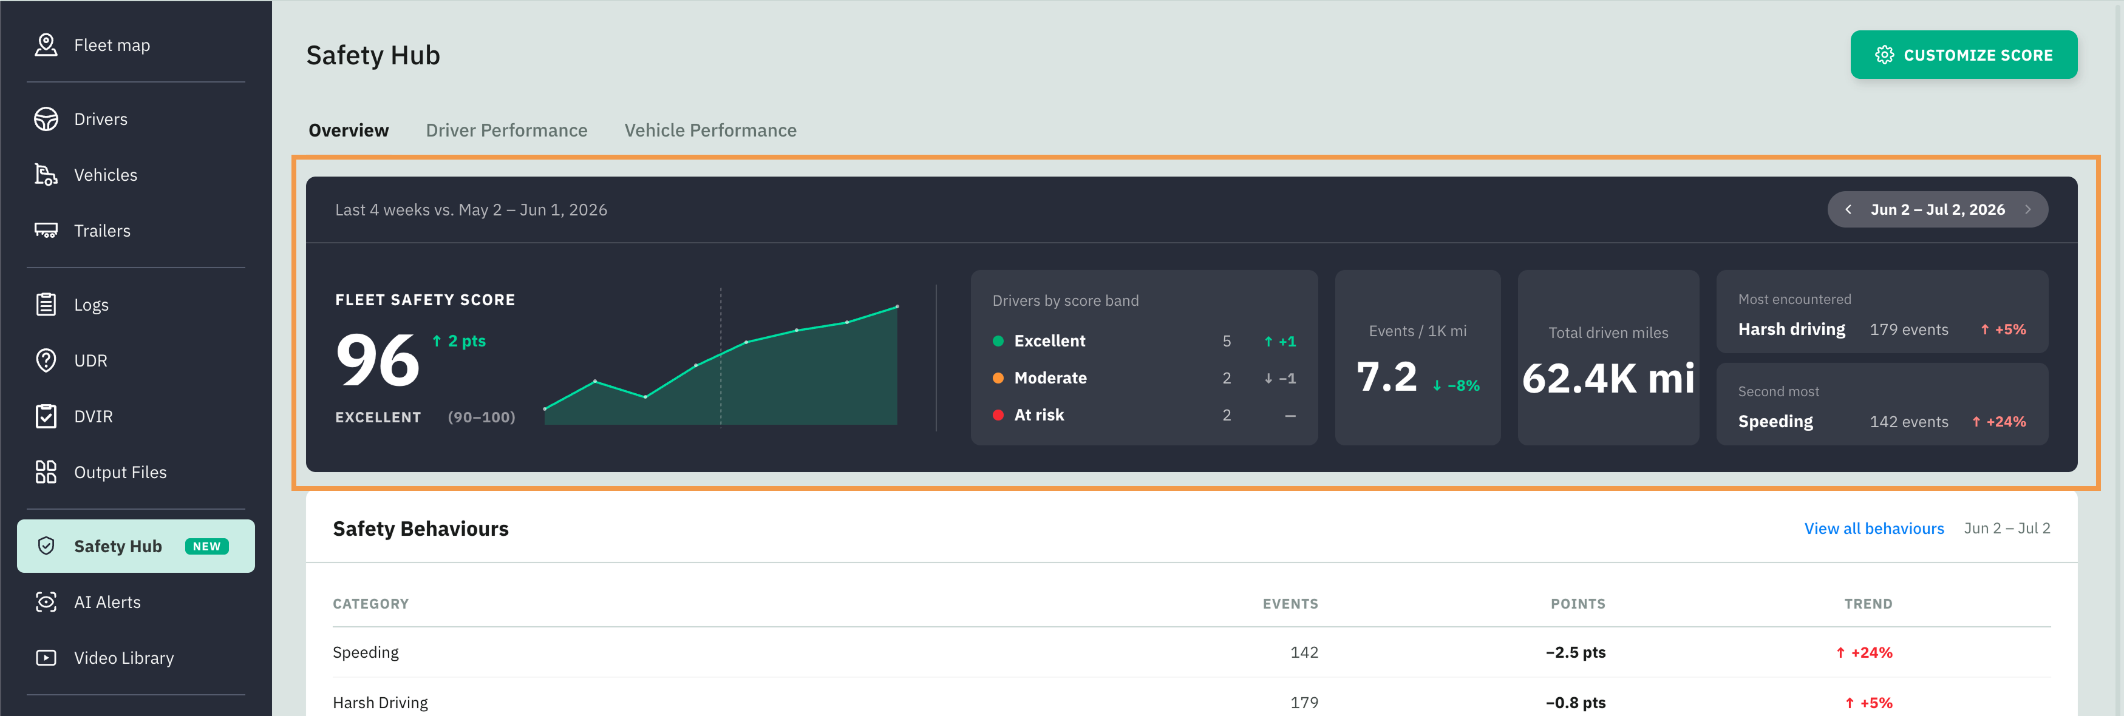
Task: Advance to next date range chevron
Action: [2027, 209]
